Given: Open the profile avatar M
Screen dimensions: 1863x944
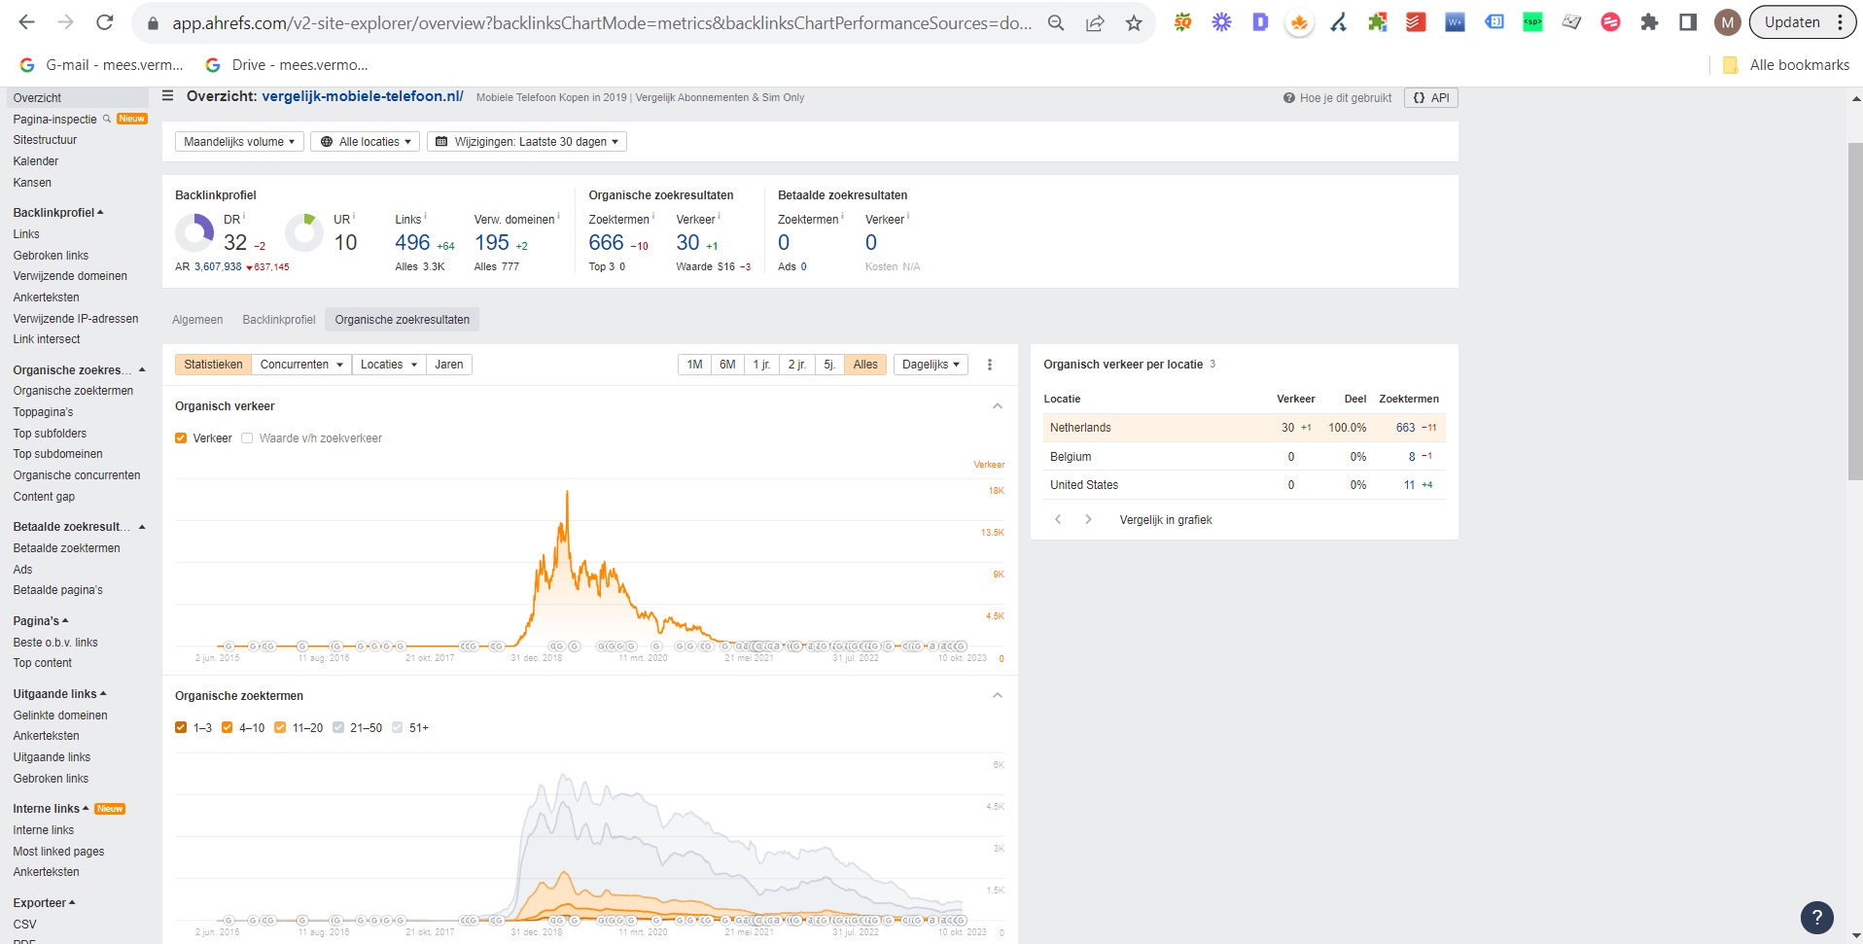Looking at the screenshot, I should tap(1728, 22).
